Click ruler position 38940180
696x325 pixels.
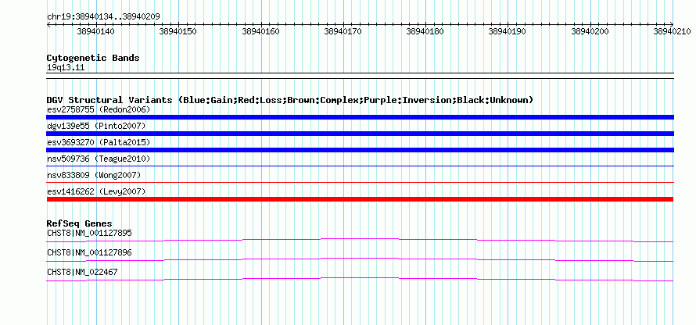click(x=425, y=31)
